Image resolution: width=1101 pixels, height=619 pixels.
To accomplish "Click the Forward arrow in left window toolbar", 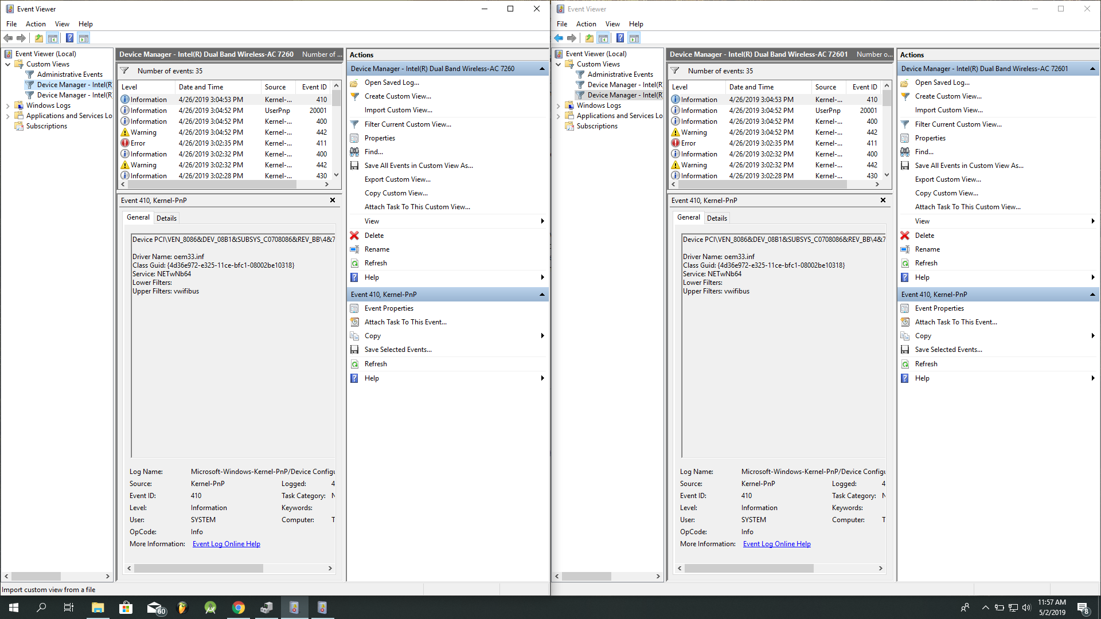I will tap(21, 38).
